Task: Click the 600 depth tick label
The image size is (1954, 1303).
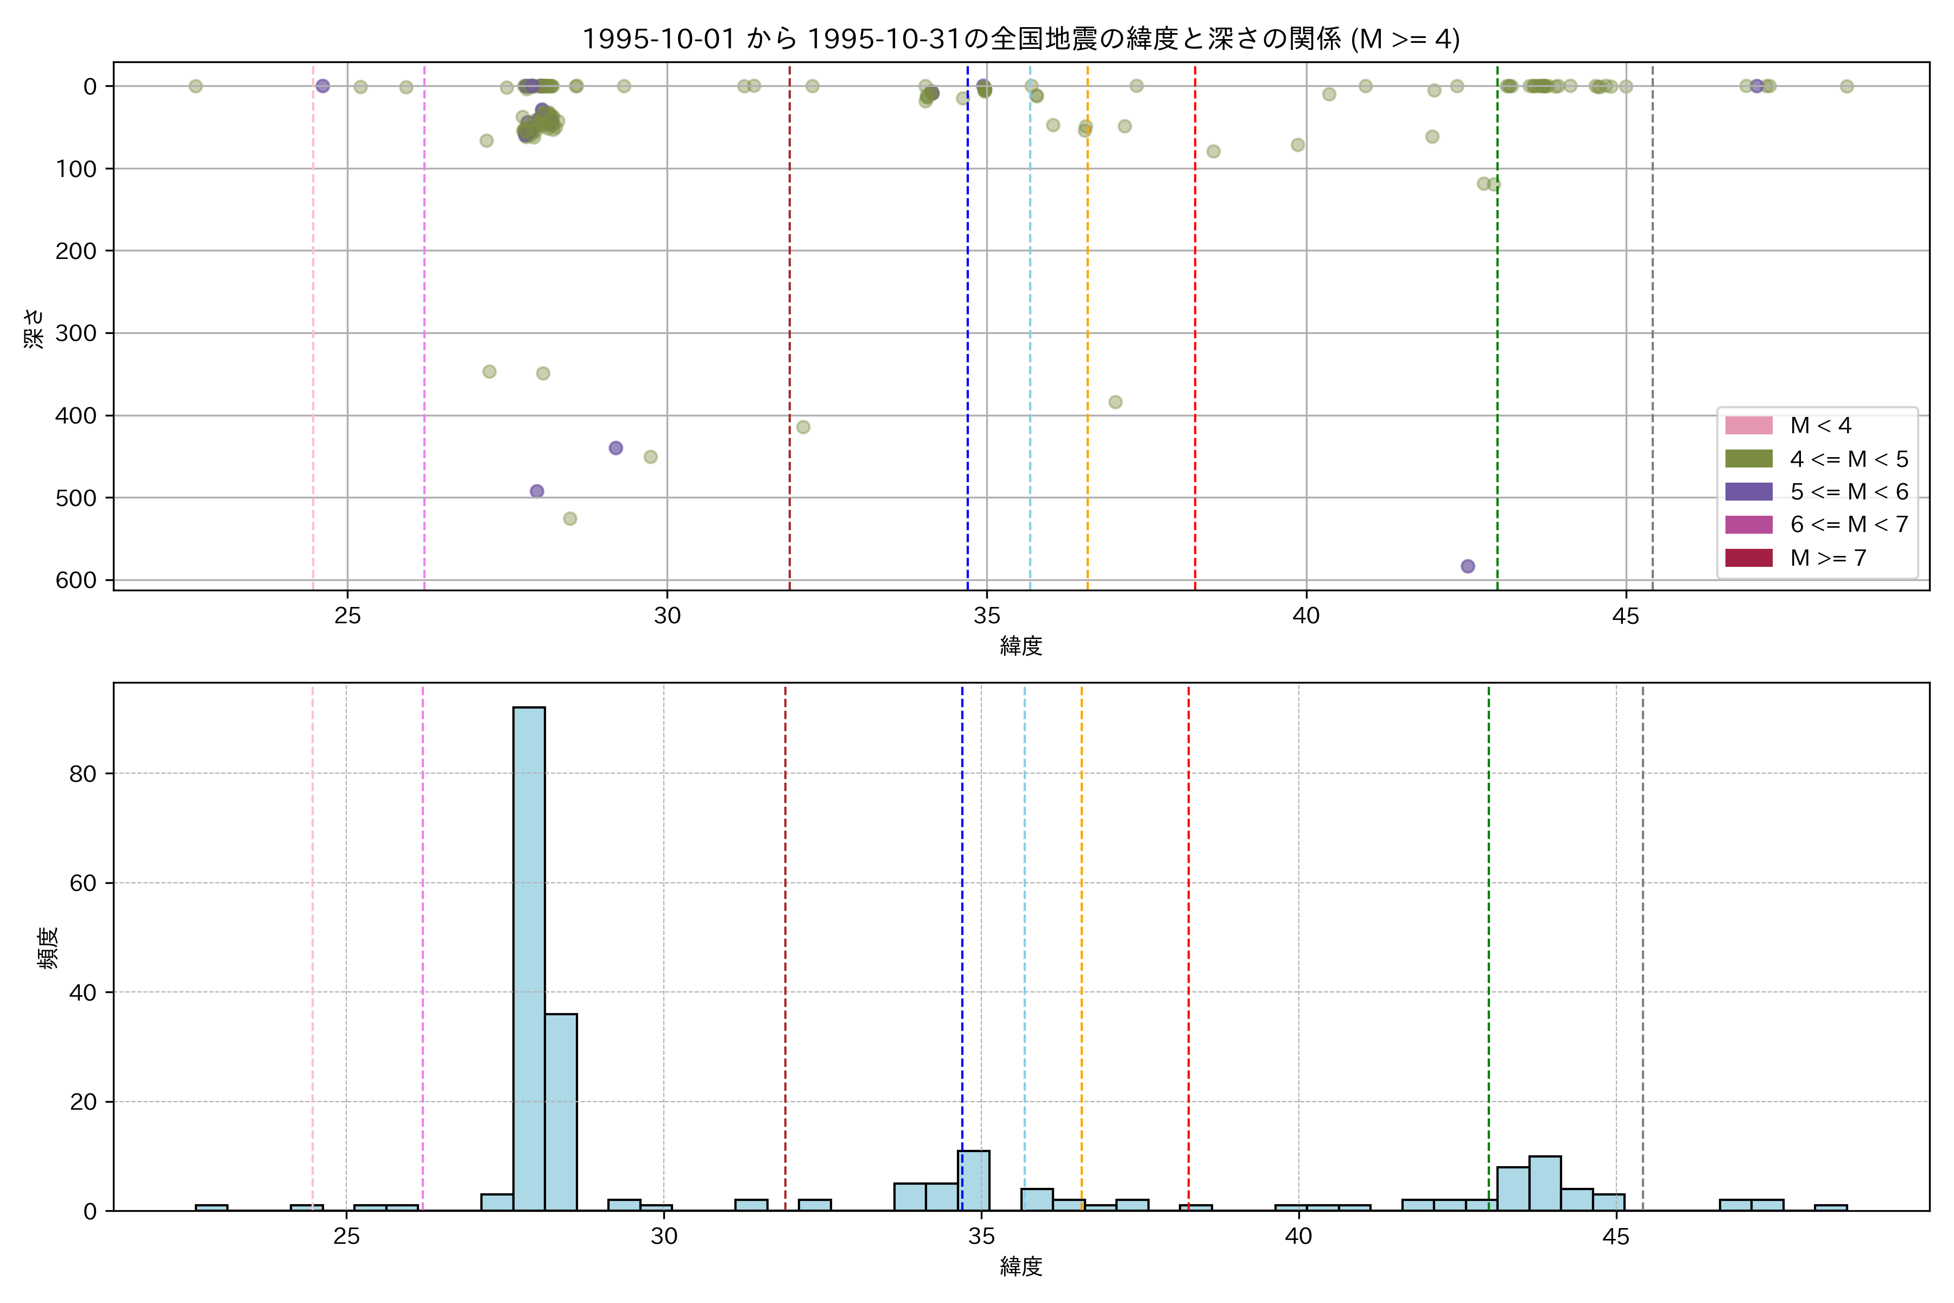Action: [75, 580]
